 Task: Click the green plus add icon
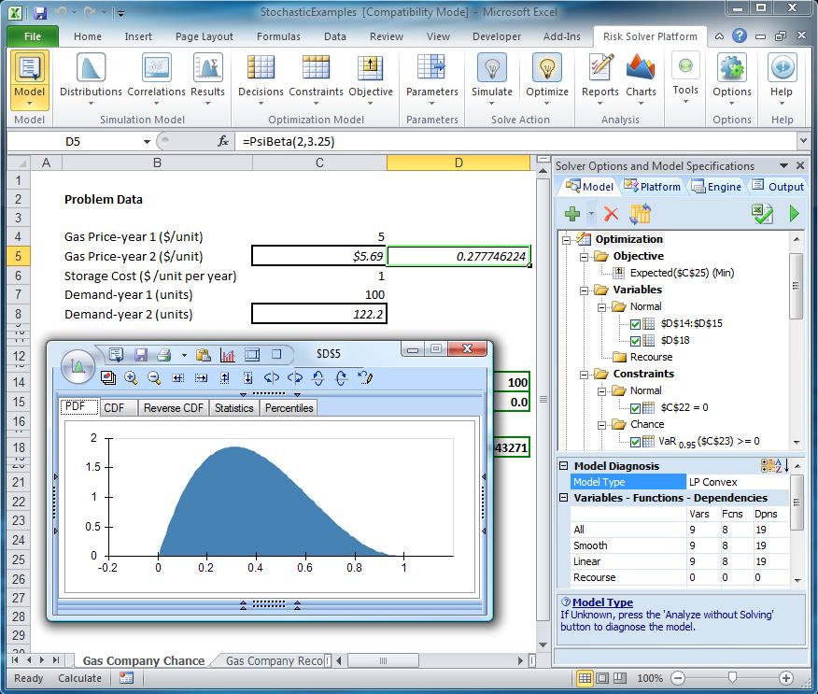pos(572,214)
